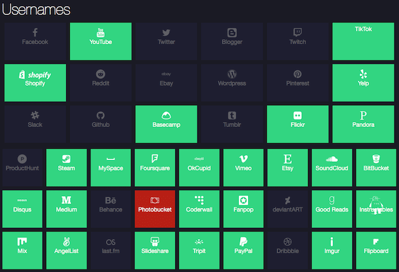The height and width of the screenshot is (272, 399).
Task: Open the Coderwall tile
Action: pos(199,209)
